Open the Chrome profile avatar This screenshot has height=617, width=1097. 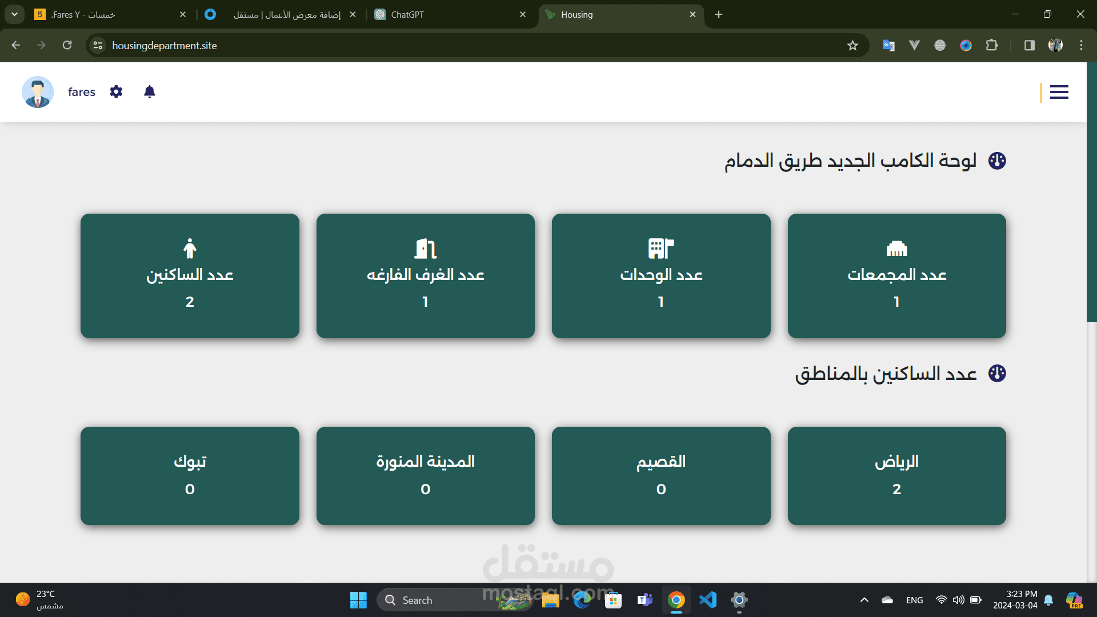click(x=1055, y=45)
